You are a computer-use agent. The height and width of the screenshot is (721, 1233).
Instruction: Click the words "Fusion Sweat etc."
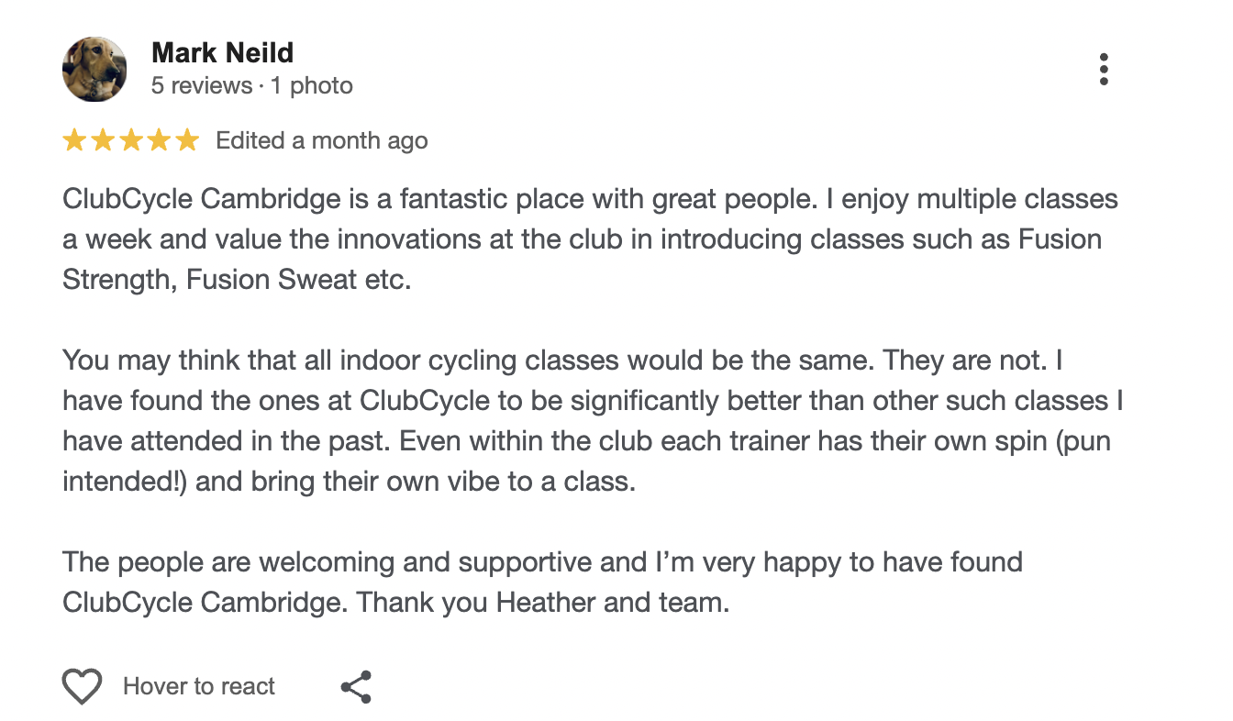point(298,280)
